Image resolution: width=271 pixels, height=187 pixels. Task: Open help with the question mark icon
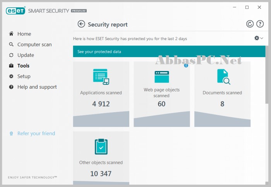(x=260, y=24)
